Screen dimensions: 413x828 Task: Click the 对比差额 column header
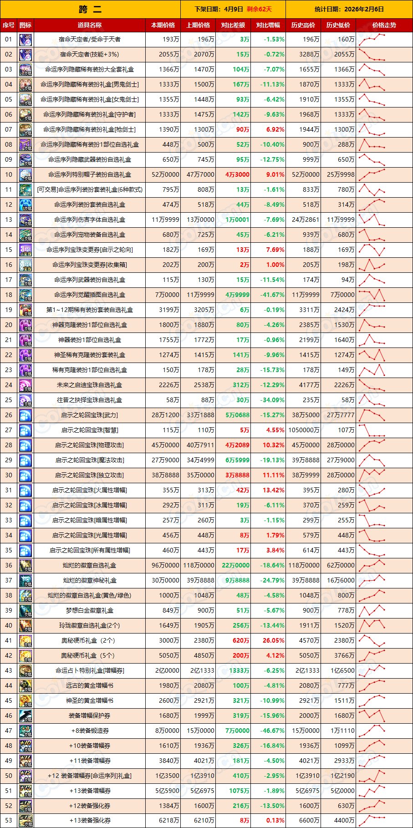click(233, 26)
